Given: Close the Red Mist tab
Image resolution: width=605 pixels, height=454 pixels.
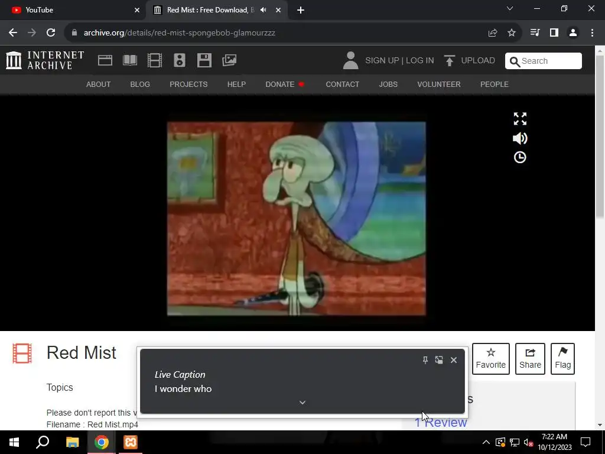Looking at the screenshot, I should pos(278,10).
